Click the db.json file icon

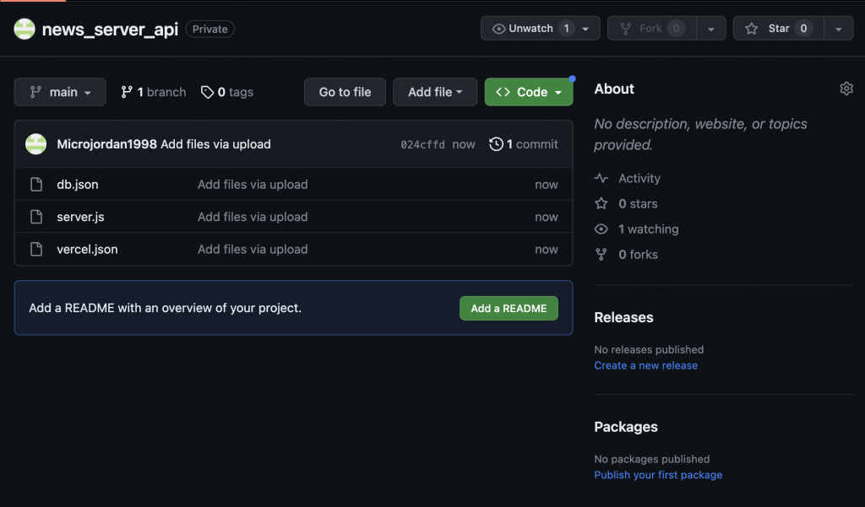[x=36, y=185]
